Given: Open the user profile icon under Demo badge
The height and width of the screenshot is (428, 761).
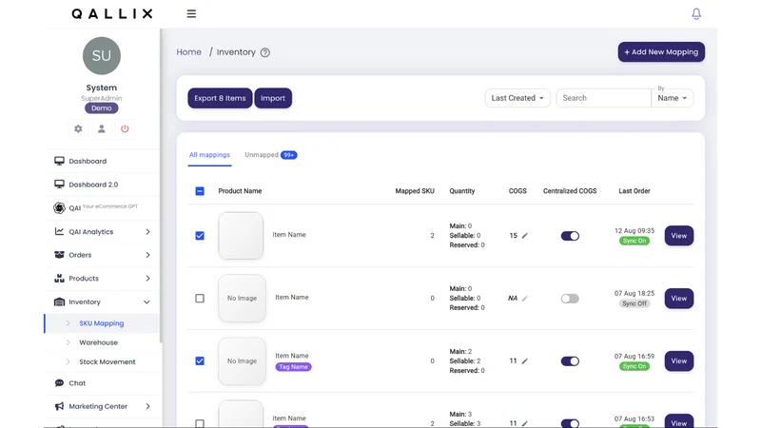Looking at the screenshot, I should point(102,128).
